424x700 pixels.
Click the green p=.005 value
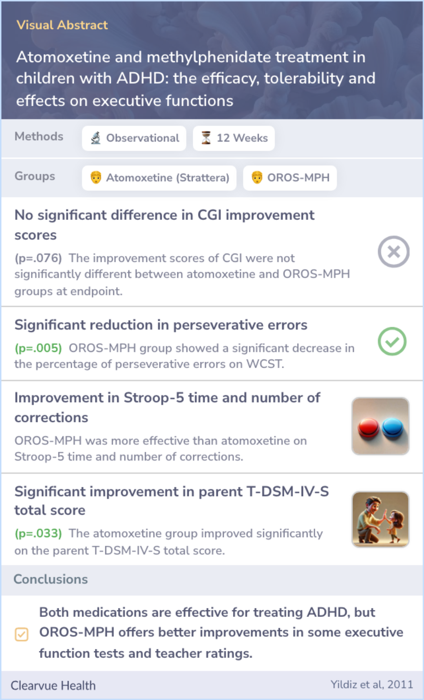38,348
